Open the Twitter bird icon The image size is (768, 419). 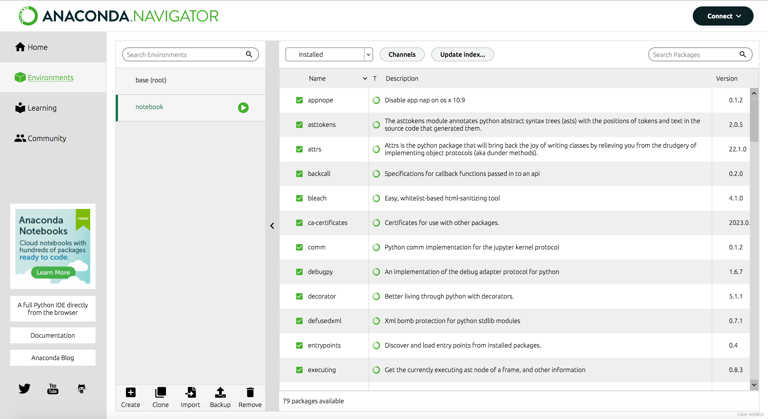pyautogui.click(x=24, y=389)
